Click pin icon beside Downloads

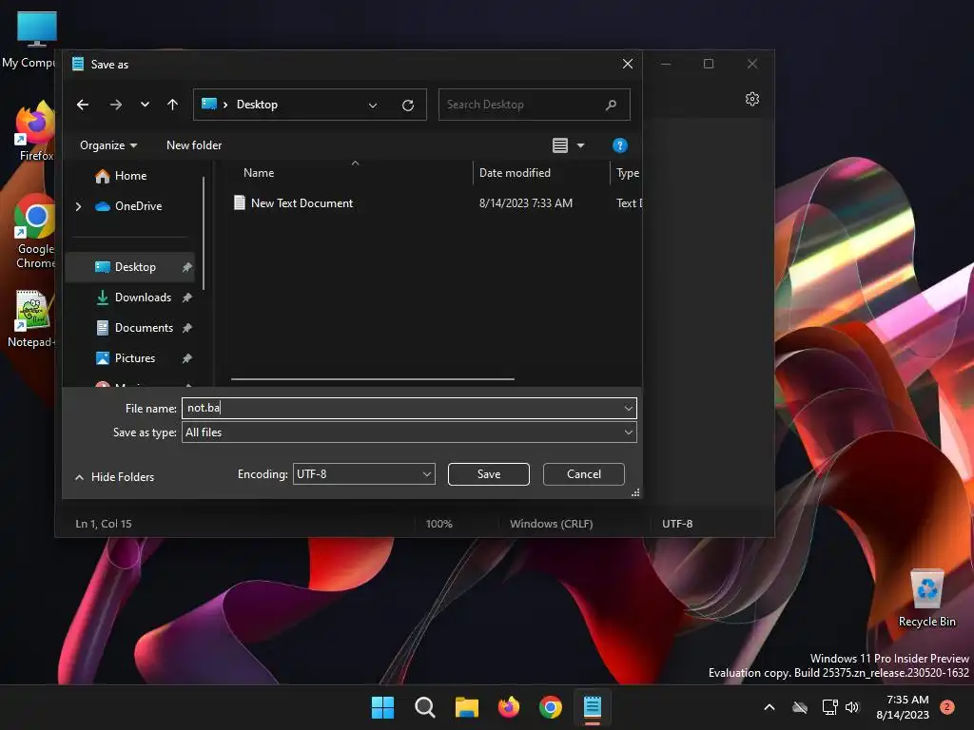tap(187, 298)
